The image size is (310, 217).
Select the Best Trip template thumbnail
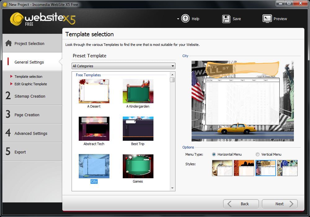[x=138, y=129]
